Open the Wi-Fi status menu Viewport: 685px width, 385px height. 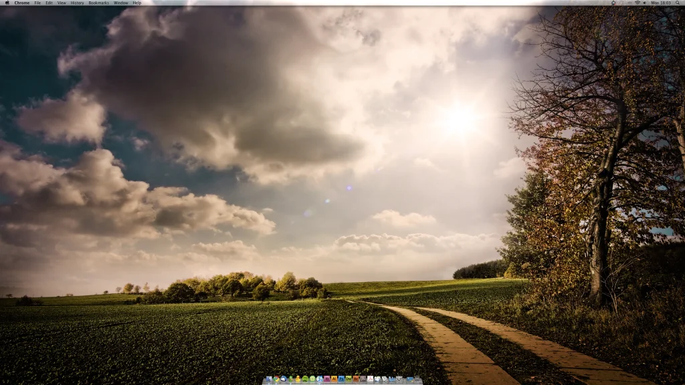click(x=638, y=3)
